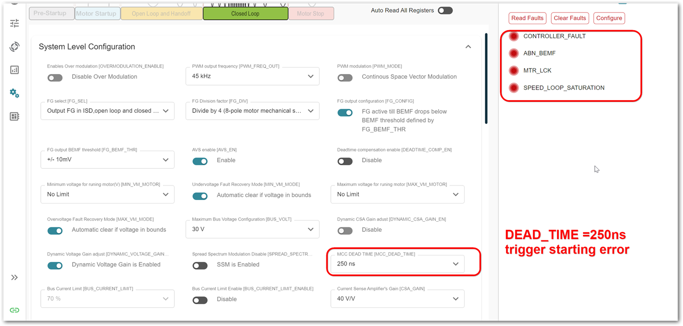Toggle Undervoltage Fault Recovery Mode switch
Image resolution: width=683 pixels, height=326 pixels.
(200, 196)
